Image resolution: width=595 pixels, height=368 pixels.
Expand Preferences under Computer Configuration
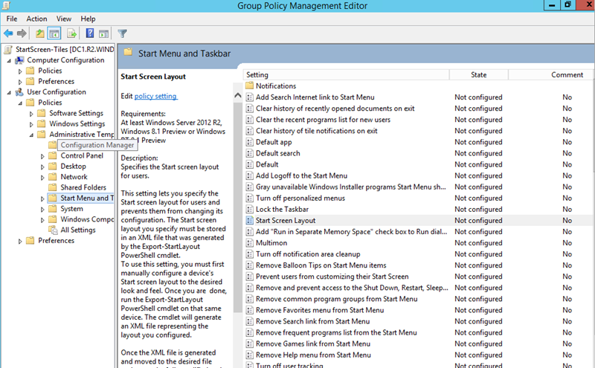(20, 82)
